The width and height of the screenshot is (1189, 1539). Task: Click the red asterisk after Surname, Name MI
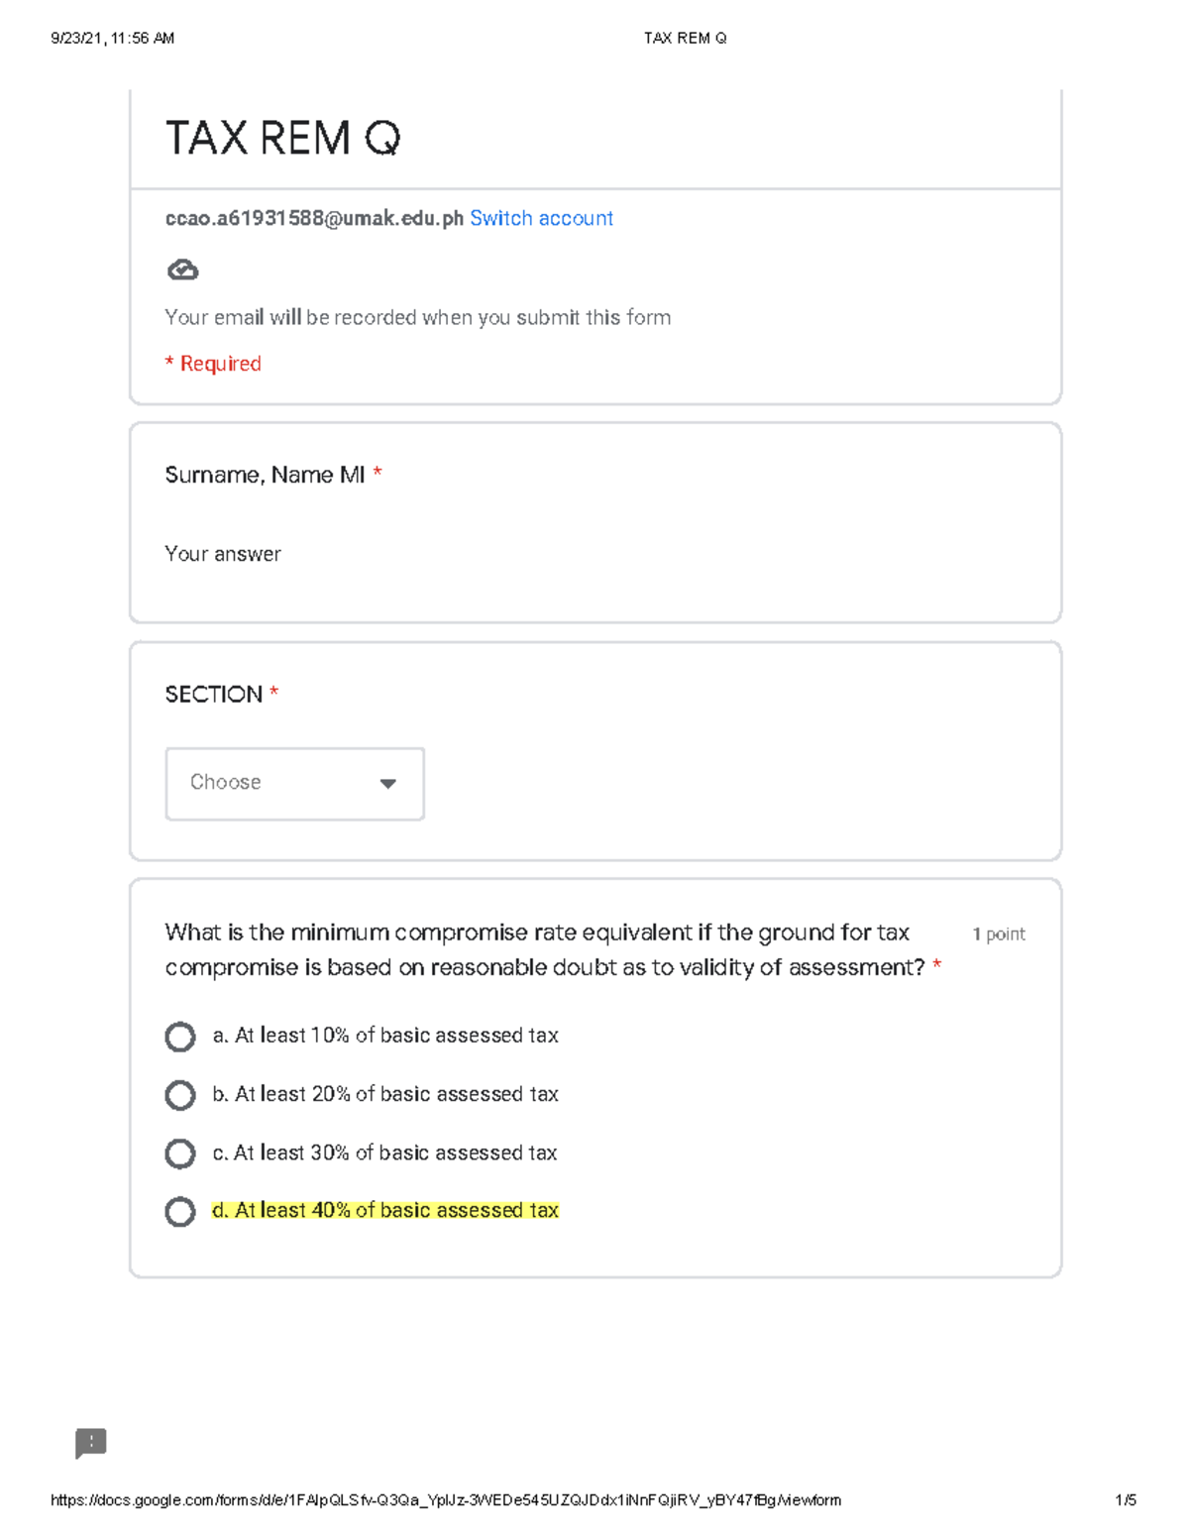379,475
